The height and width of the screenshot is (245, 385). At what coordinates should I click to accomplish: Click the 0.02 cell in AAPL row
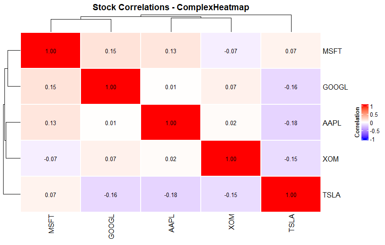coord(231,123)
